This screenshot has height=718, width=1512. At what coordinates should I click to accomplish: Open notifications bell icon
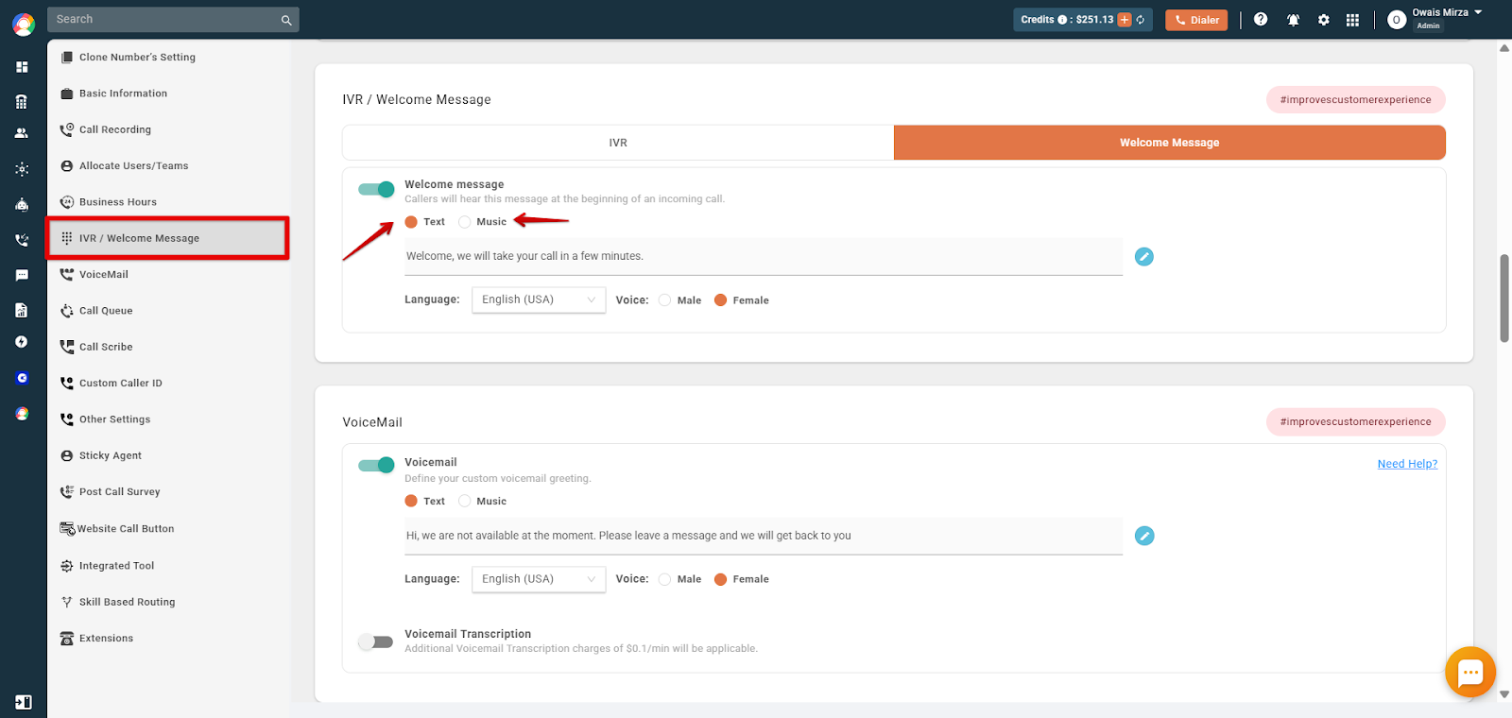point(1293,20)
